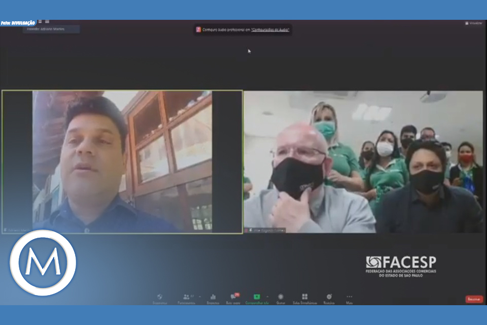Open the Reactions (Reações) icon
Image resolution: width=487 pixels, height=325 pixels.
329,298
